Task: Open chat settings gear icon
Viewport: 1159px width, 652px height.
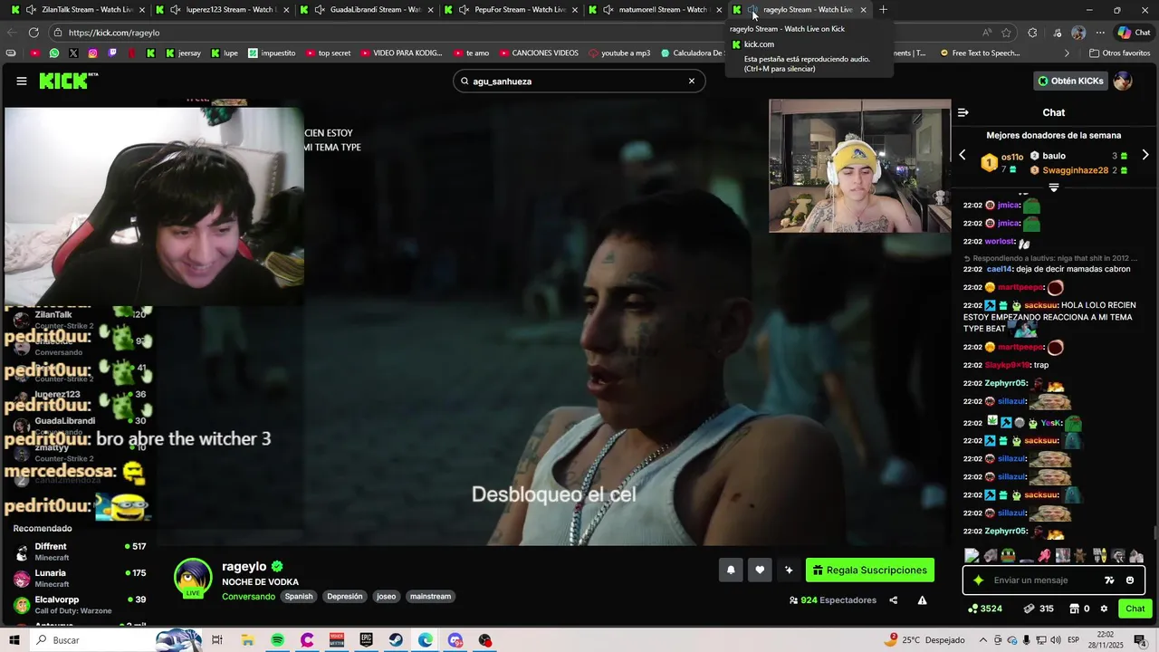Action: [1104, 609]
